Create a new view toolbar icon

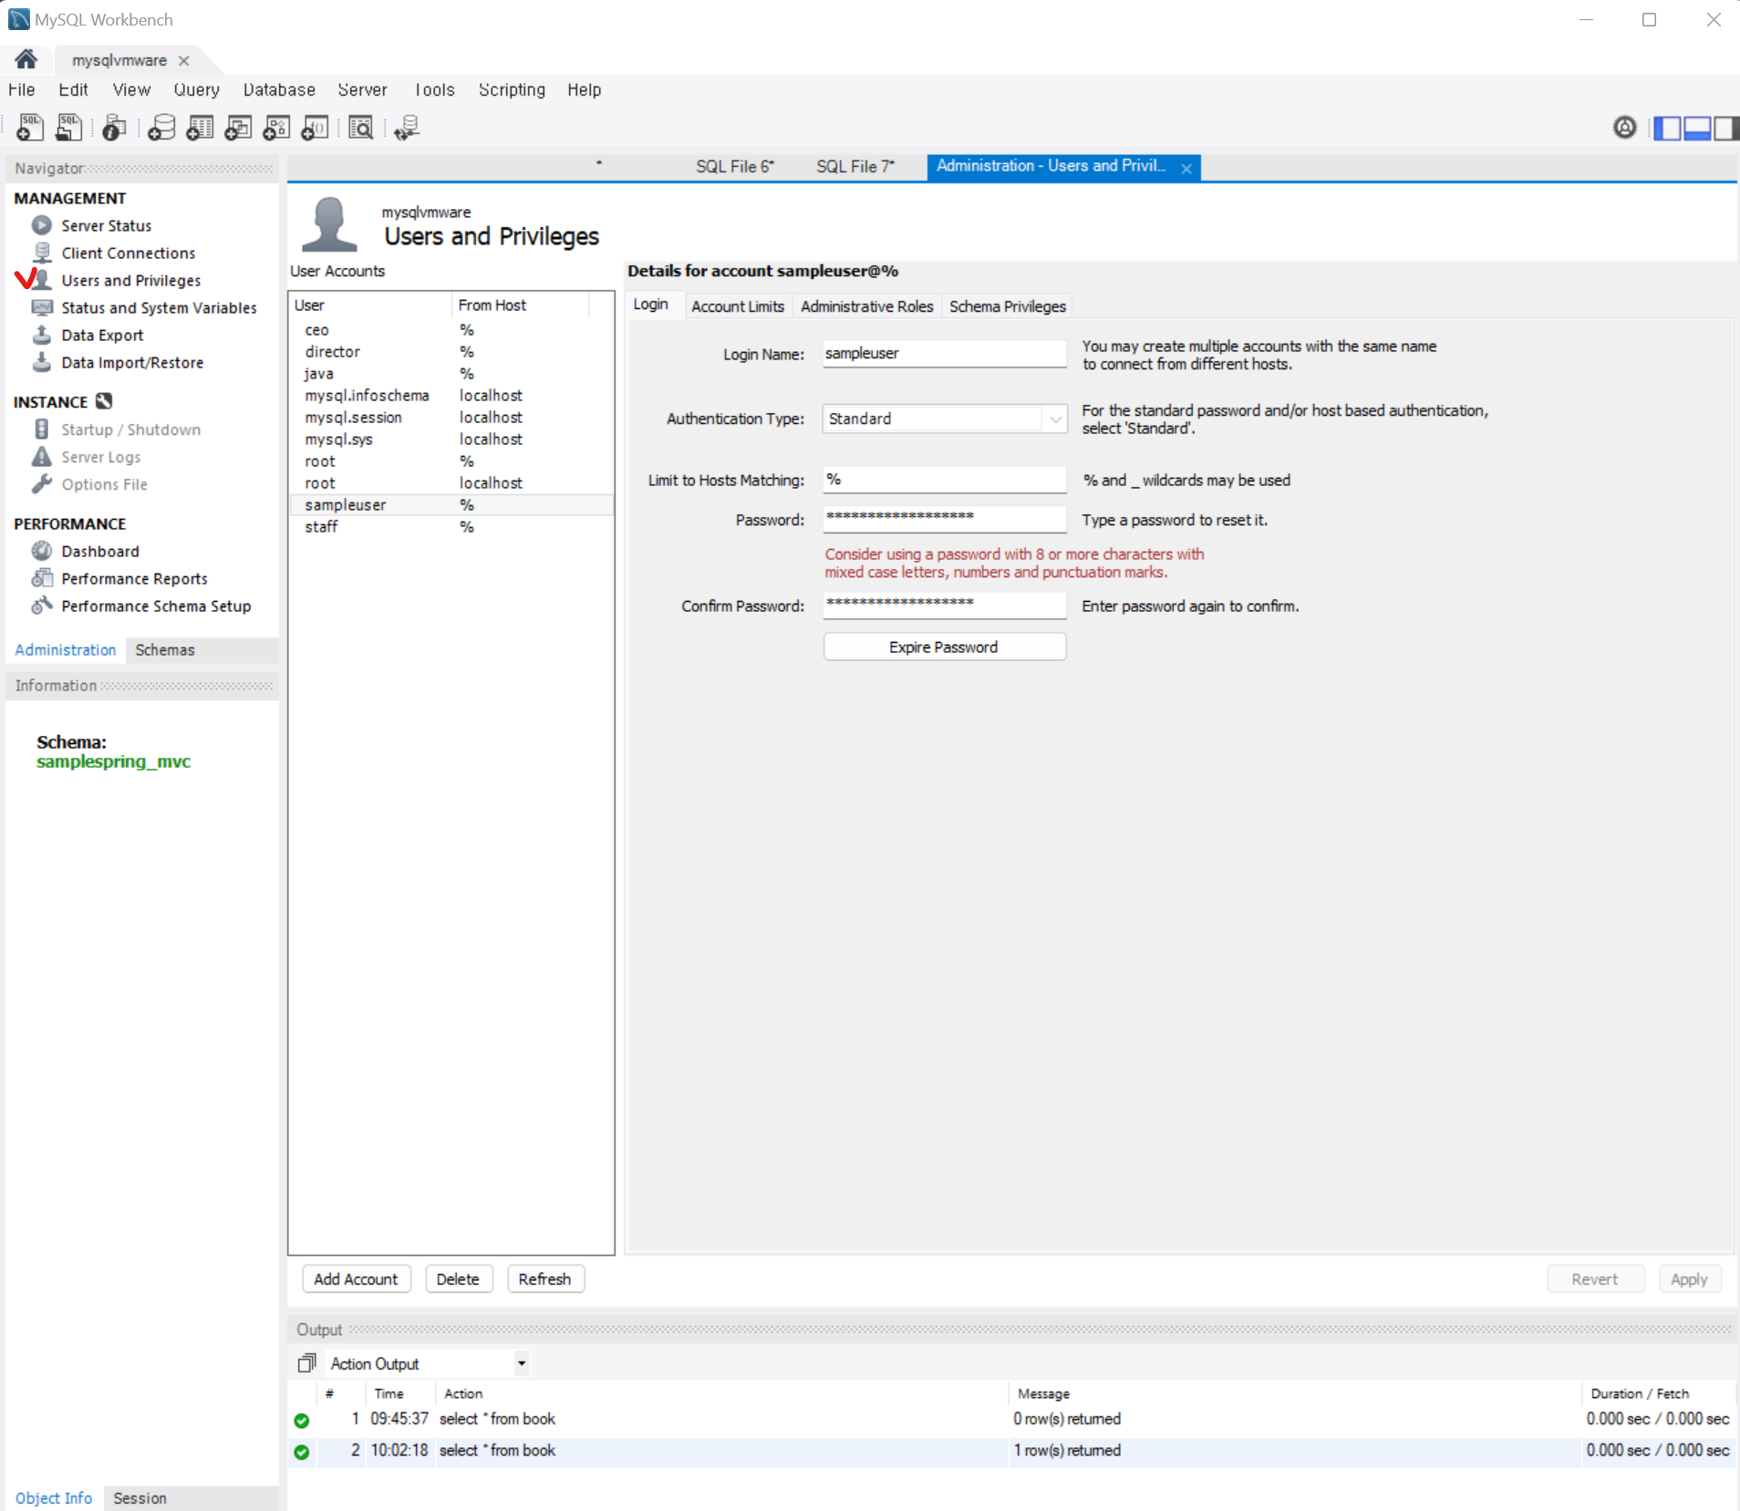(238, 128)
